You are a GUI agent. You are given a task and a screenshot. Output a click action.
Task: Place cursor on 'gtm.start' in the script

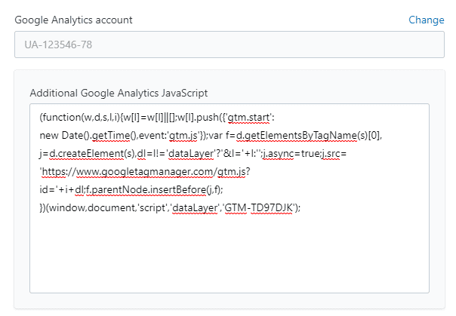pos(248,118)
